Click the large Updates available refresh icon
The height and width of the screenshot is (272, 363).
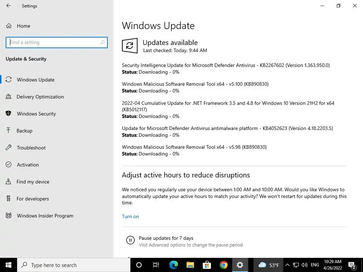(130, 46)
